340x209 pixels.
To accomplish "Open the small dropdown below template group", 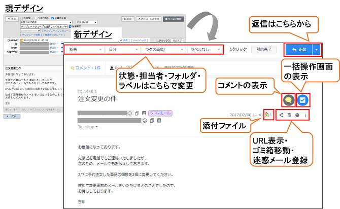I will 30,31.
